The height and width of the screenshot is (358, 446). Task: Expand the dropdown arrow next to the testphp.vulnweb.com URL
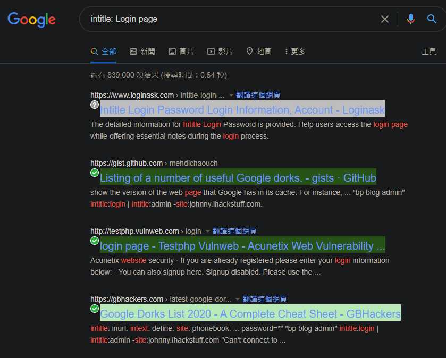pos(208,231)
